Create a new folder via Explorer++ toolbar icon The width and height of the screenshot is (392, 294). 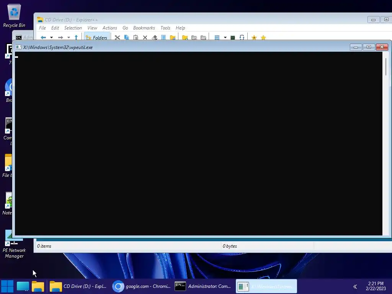pos(185,38)
